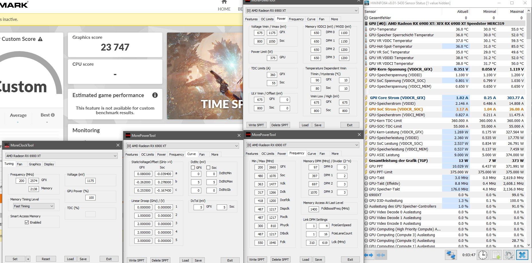This screenshot has width=532, height=263.
Task: Click lightning icon of GPU PPT-Limit row
Action: 366,172
